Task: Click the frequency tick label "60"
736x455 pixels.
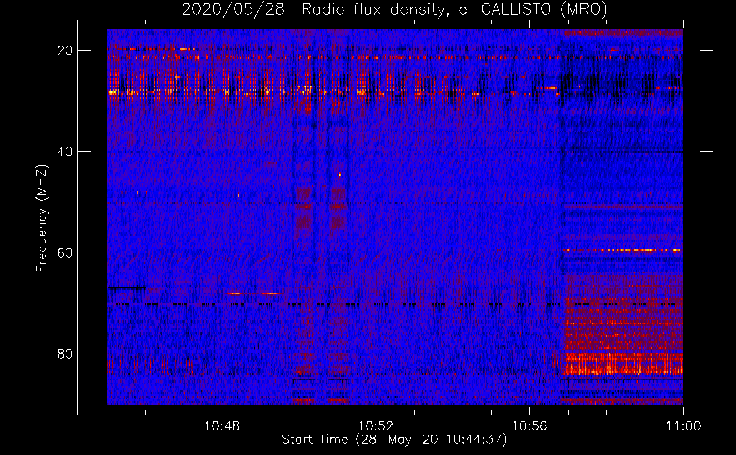Action: (66, 253)
